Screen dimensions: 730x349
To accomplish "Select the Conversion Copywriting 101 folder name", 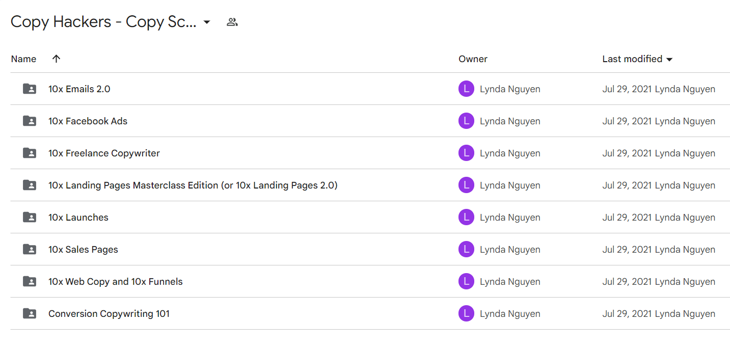I will pos(109,314).
